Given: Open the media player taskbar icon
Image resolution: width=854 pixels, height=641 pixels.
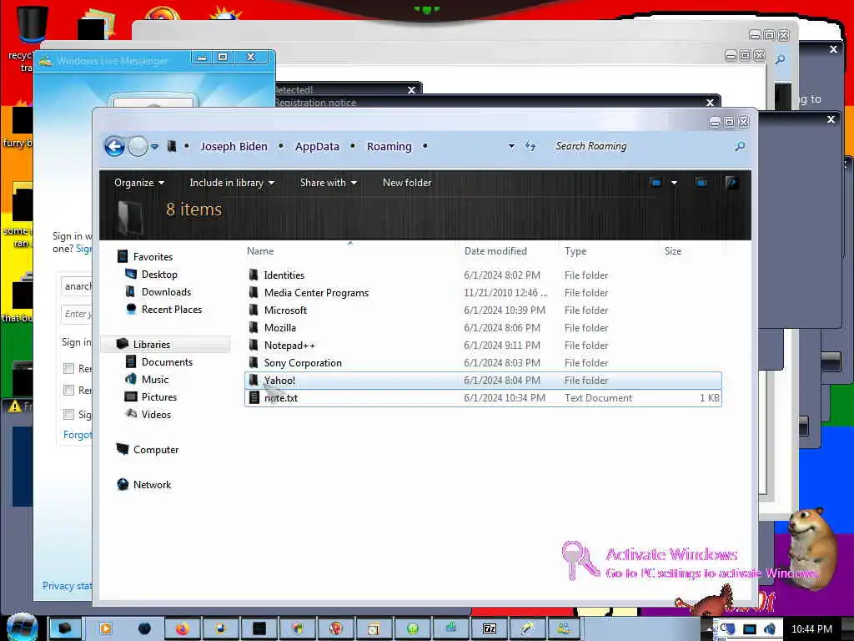Looking at the screenshot, I should 105,628.
